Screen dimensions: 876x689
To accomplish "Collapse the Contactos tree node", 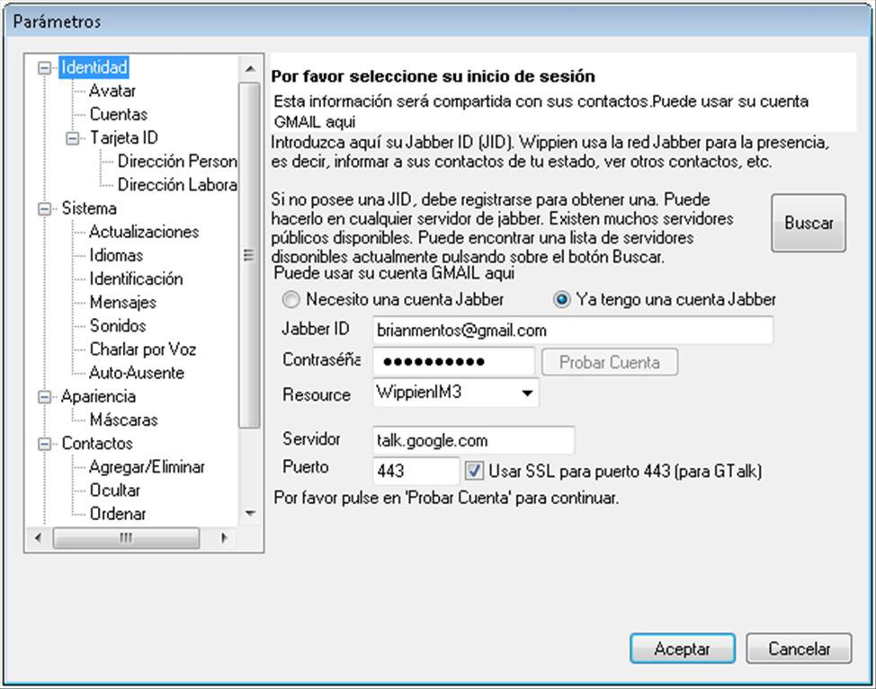I will click(x=44, y=444).
